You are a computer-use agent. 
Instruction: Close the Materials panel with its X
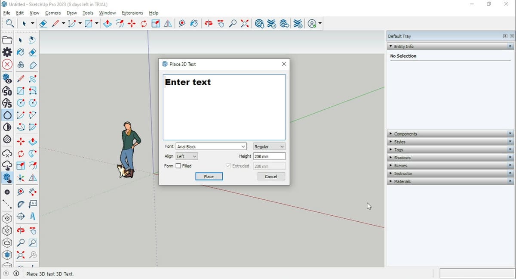coord(510,181)
